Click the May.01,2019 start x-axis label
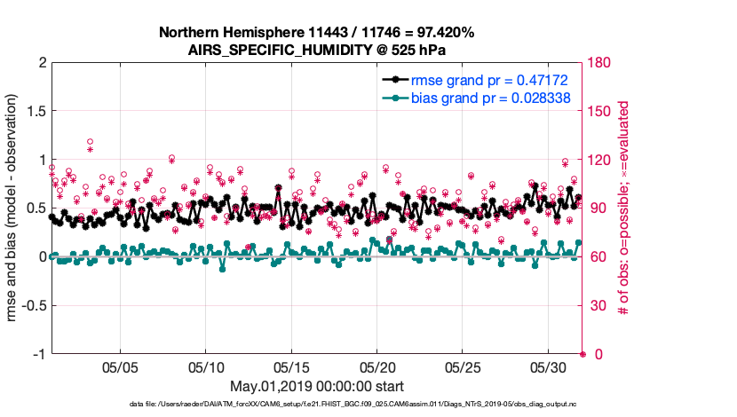Viewport: 737px width, 417px height. 317,386
